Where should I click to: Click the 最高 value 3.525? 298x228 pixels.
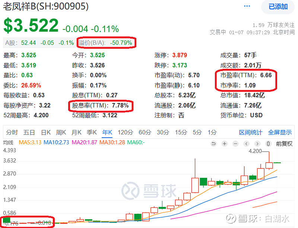point(29,55)
